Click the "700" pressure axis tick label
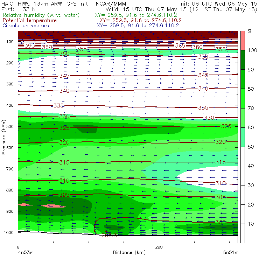This screenshot has height=259, width=259. click(10, 169)
